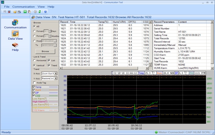The height and width of the screenshot is (135, 215).
Task: Click the Record column header
Action: pyautogui.click(x=64, y=22)
